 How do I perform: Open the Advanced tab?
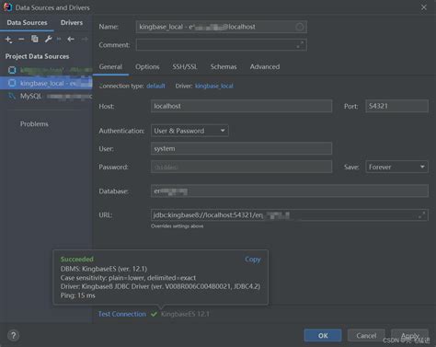[x=265, y=67]
